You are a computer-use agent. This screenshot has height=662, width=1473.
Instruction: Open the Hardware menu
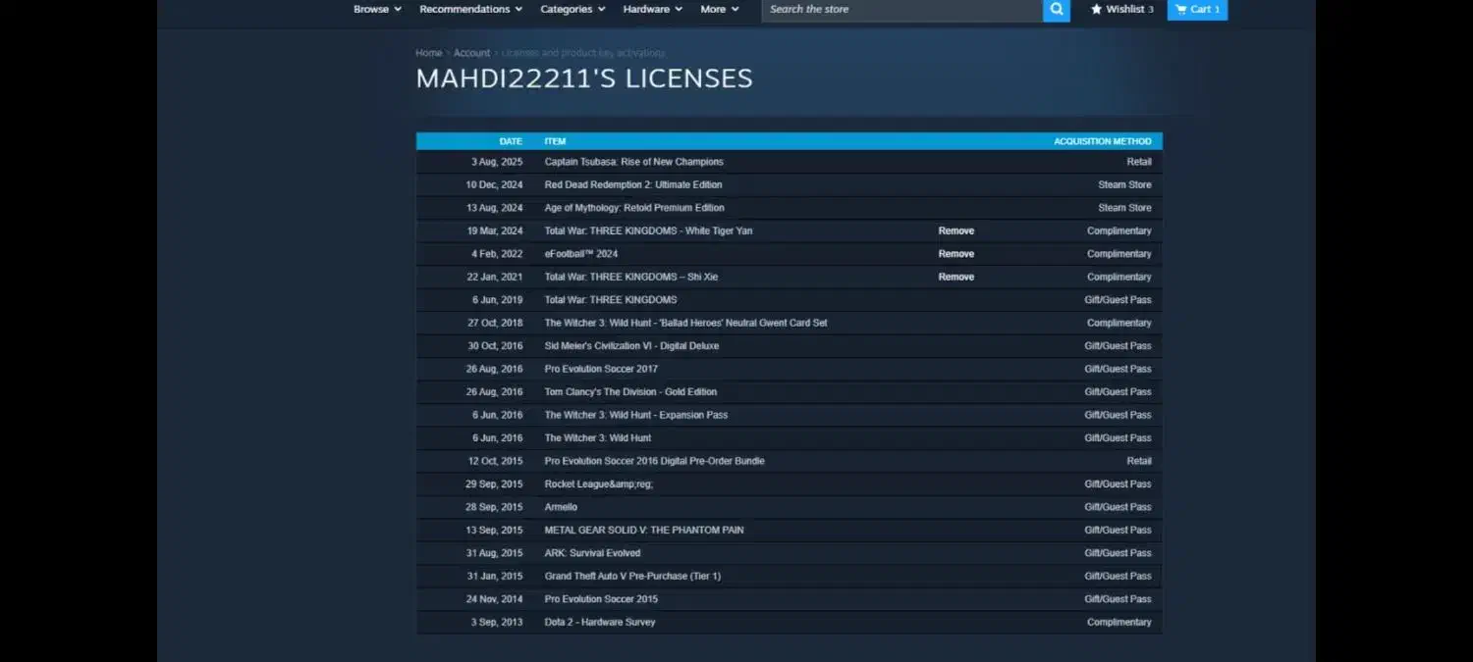click(652, 10)
